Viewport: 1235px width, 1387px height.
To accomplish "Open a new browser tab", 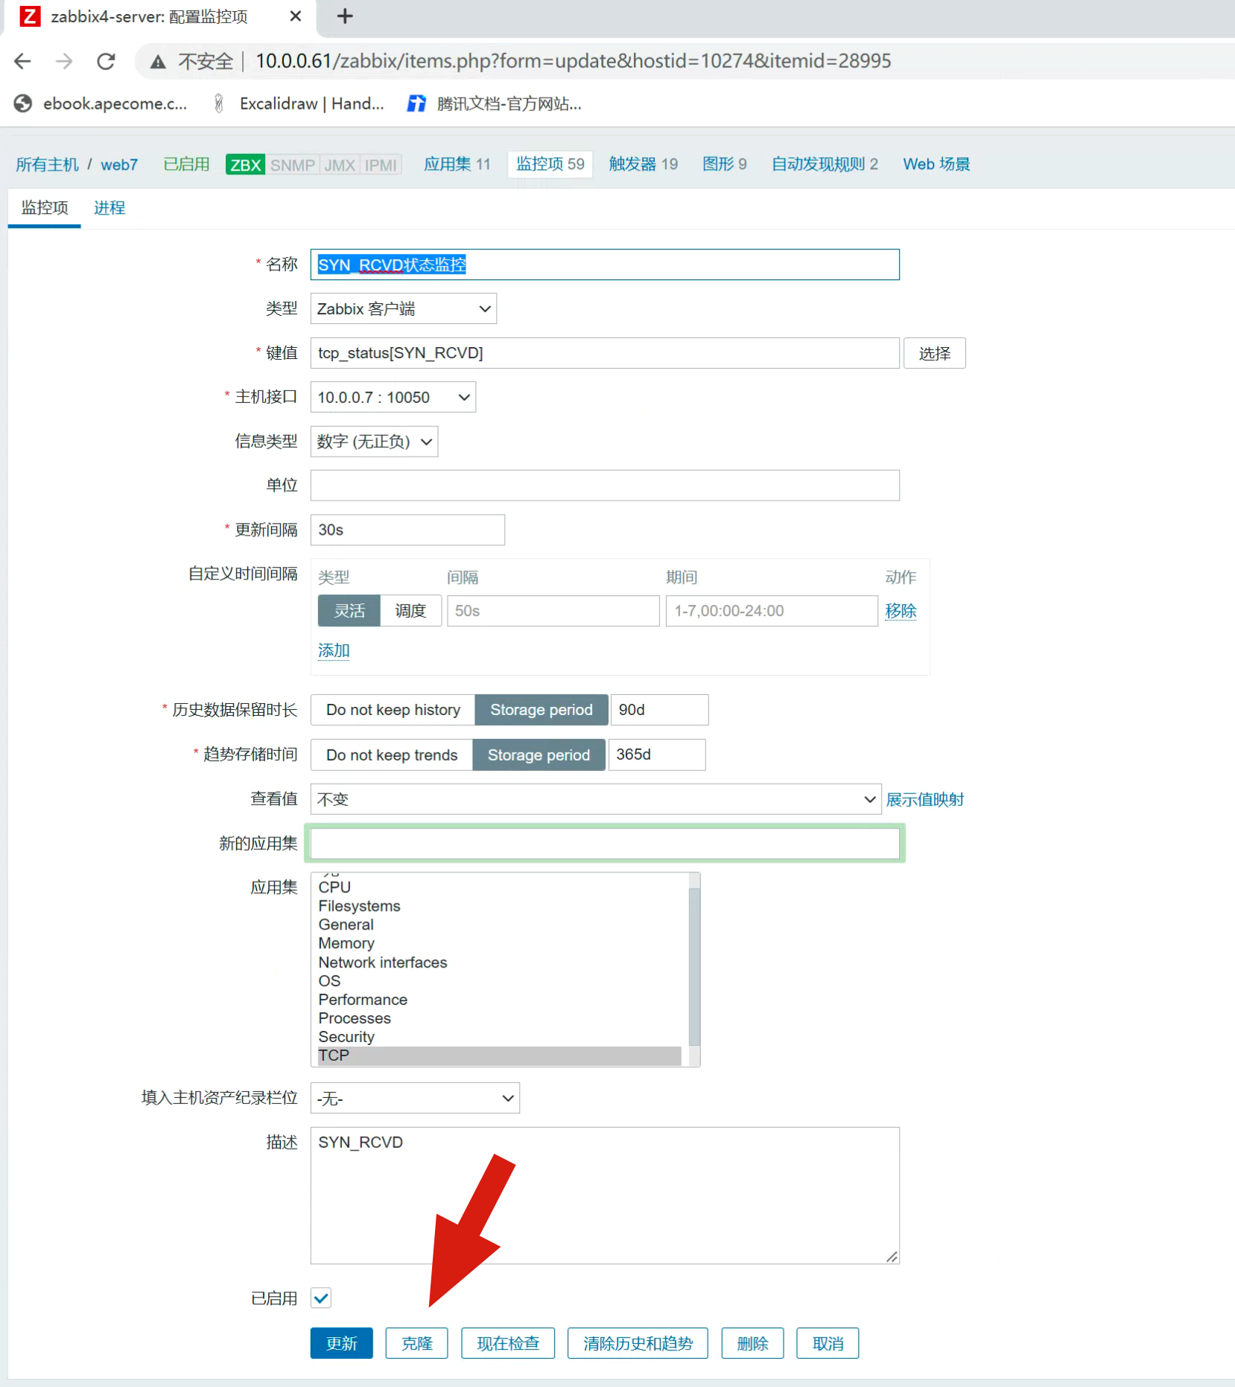I will pyautogui.click(x=345, y=16).
